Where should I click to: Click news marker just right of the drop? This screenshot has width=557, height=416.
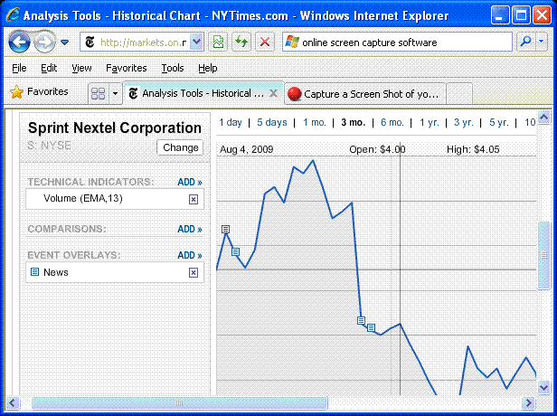tap(371, 327)
